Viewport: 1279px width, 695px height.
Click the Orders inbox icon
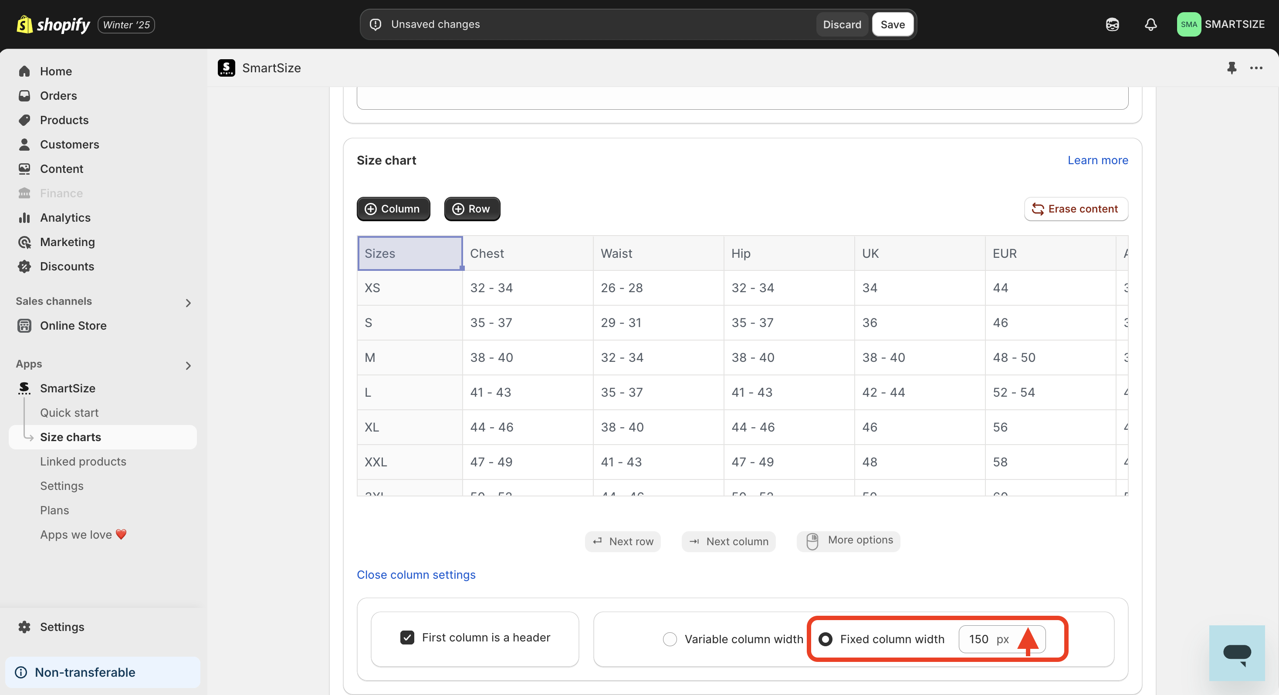pyautogui.click(x=24, y=95)
